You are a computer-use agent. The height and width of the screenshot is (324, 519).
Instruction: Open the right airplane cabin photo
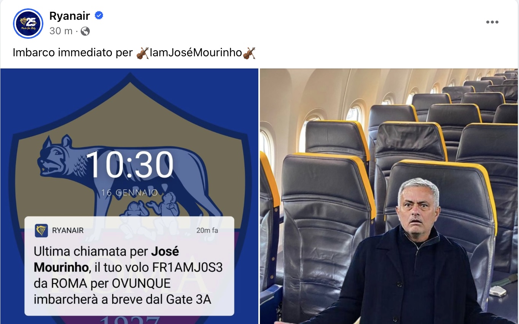click(x=389, y=196)
